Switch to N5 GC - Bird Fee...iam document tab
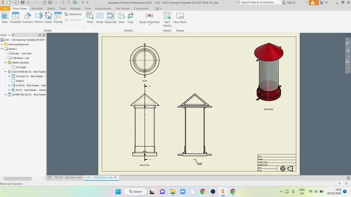Viewport: 351px width, 197px height. (68, 178)
